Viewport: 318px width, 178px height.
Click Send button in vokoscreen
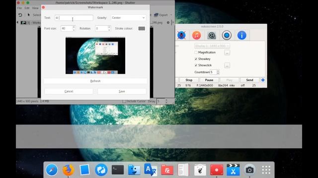tap(249, 80)
